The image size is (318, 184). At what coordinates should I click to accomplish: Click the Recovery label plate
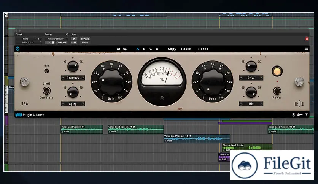tap(73, 78)
